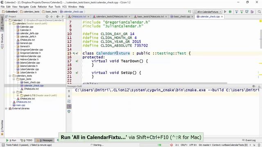Start debugging with the green bug icon
This screenshot has height=147, width=262.
pos(230,12)
